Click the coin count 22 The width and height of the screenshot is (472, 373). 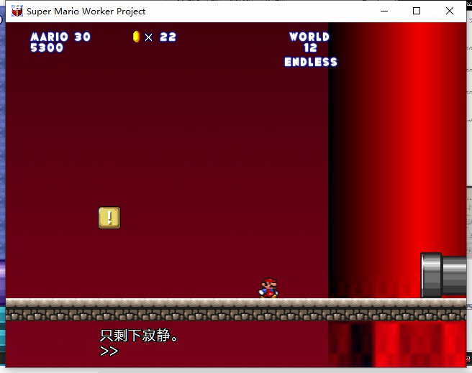coord(168,37)
